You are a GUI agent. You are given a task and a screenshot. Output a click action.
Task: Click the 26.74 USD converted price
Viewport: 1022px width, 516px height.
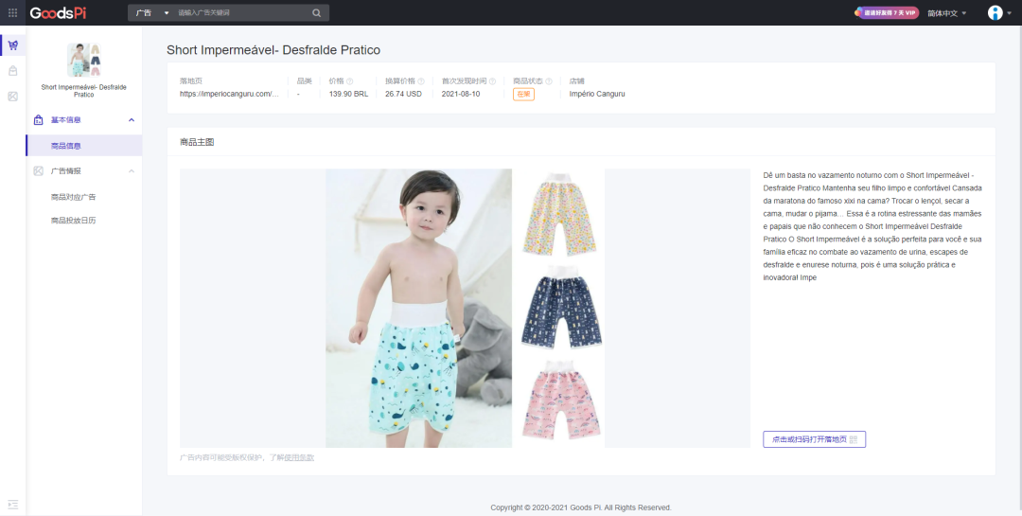click(403, 94)
